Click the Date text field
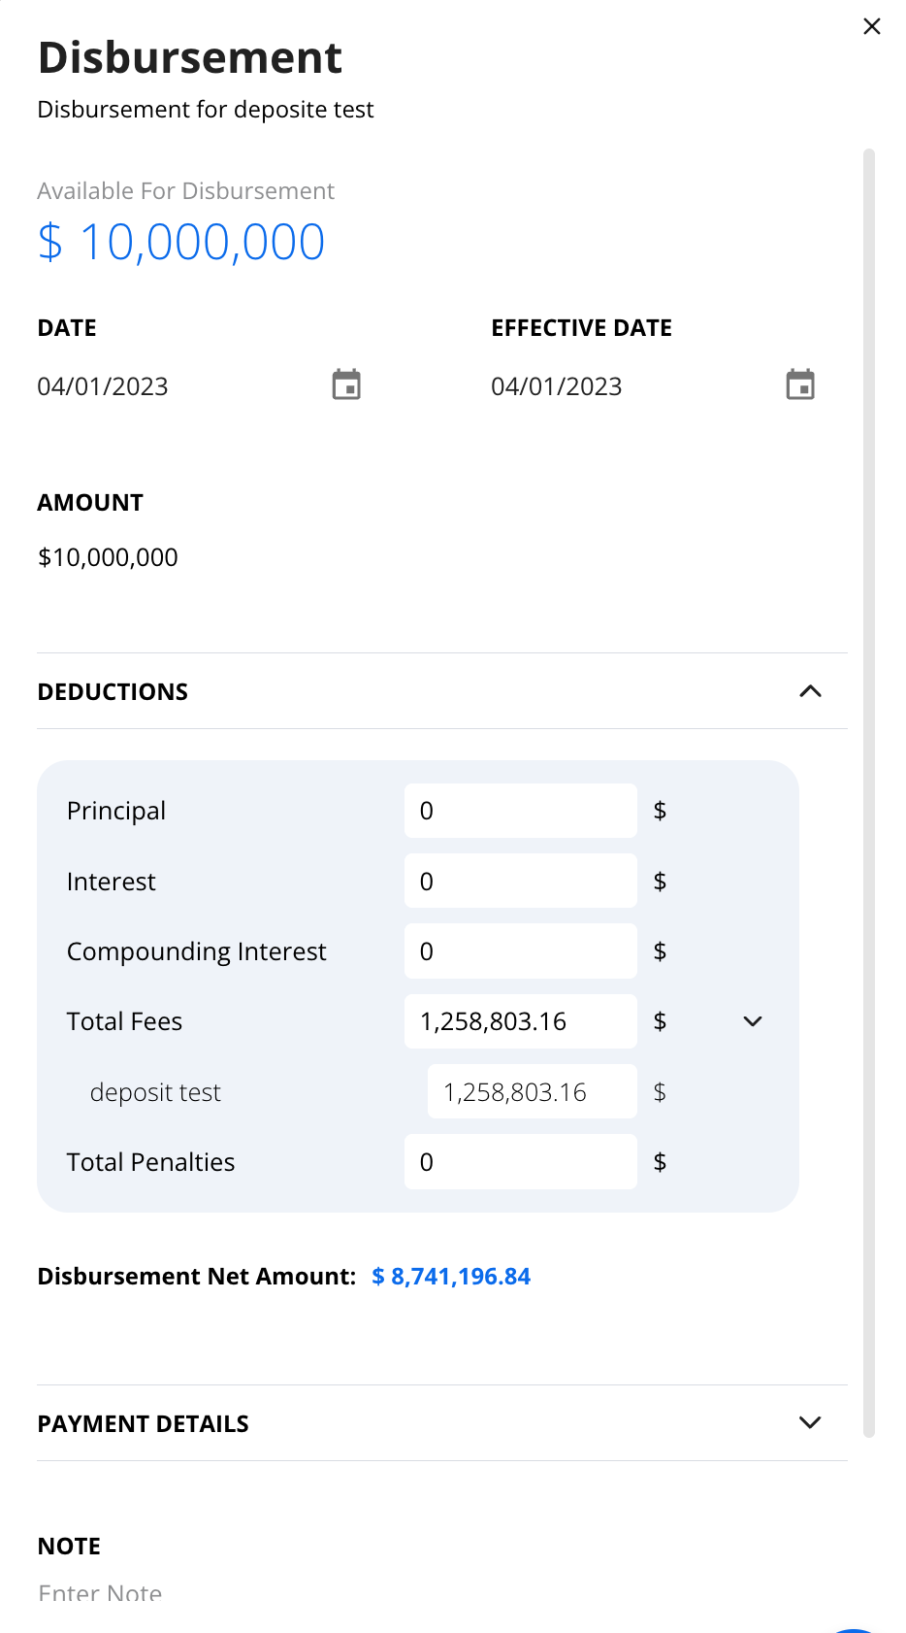This screenshot has height=1633, width=906. 175,386
